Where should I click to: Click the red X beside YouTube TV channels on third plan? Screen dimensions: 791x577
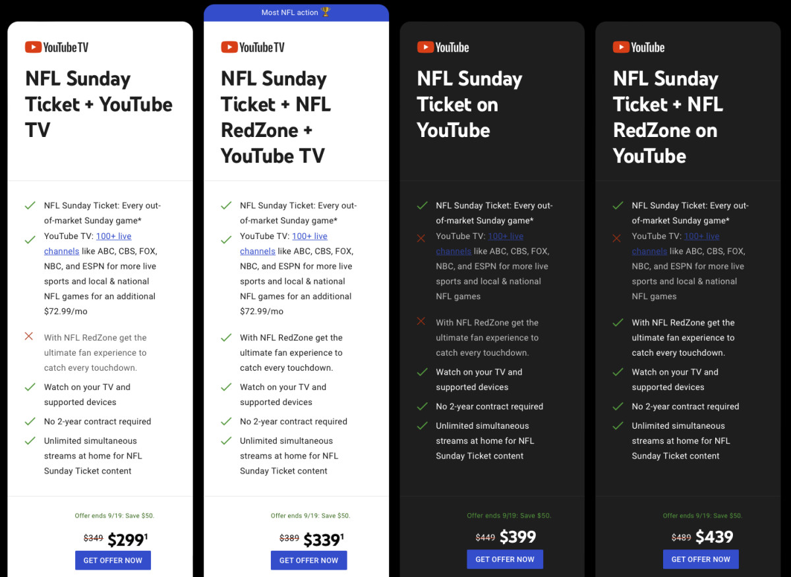421,236
